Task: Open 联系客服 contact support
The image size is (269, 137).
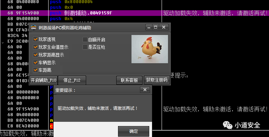Action: tap(129, 80)
